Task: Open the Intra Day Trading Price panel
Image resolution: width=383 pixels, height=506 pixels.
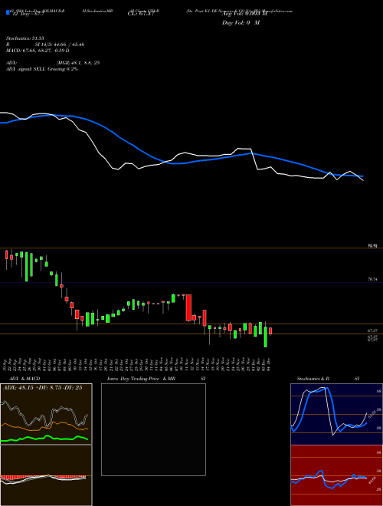Action: [x=153, y=429]
